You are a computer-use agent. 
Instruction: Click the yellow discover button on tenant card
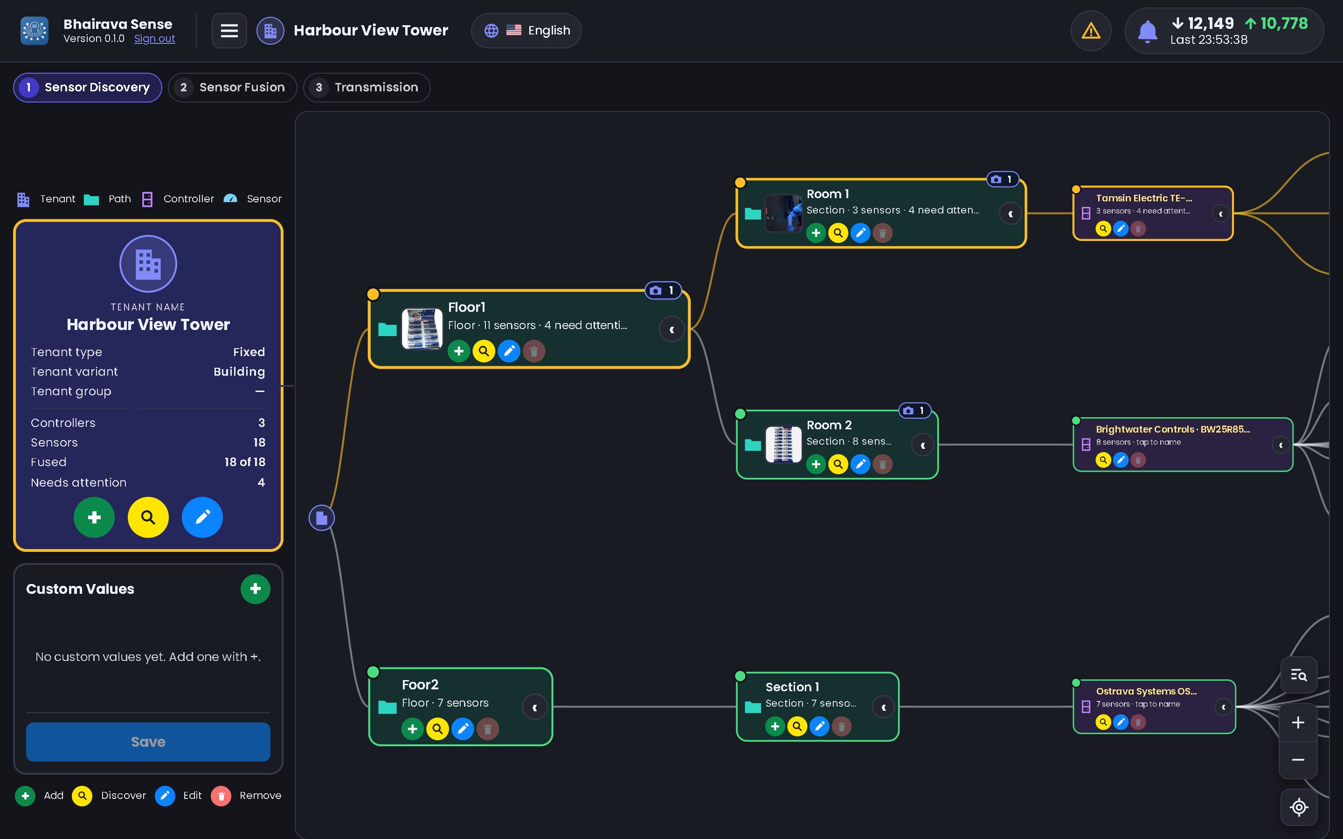pos(148,517)
